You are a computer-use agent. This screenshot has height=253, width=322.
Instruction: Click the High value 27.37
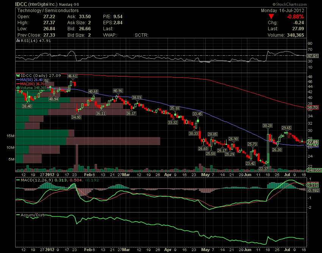(49, 23)
